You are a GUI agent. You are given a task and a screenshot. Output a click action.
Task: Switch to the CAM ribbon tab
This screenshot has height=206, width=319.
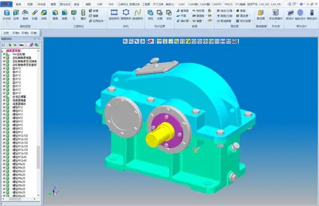(181, 4)
